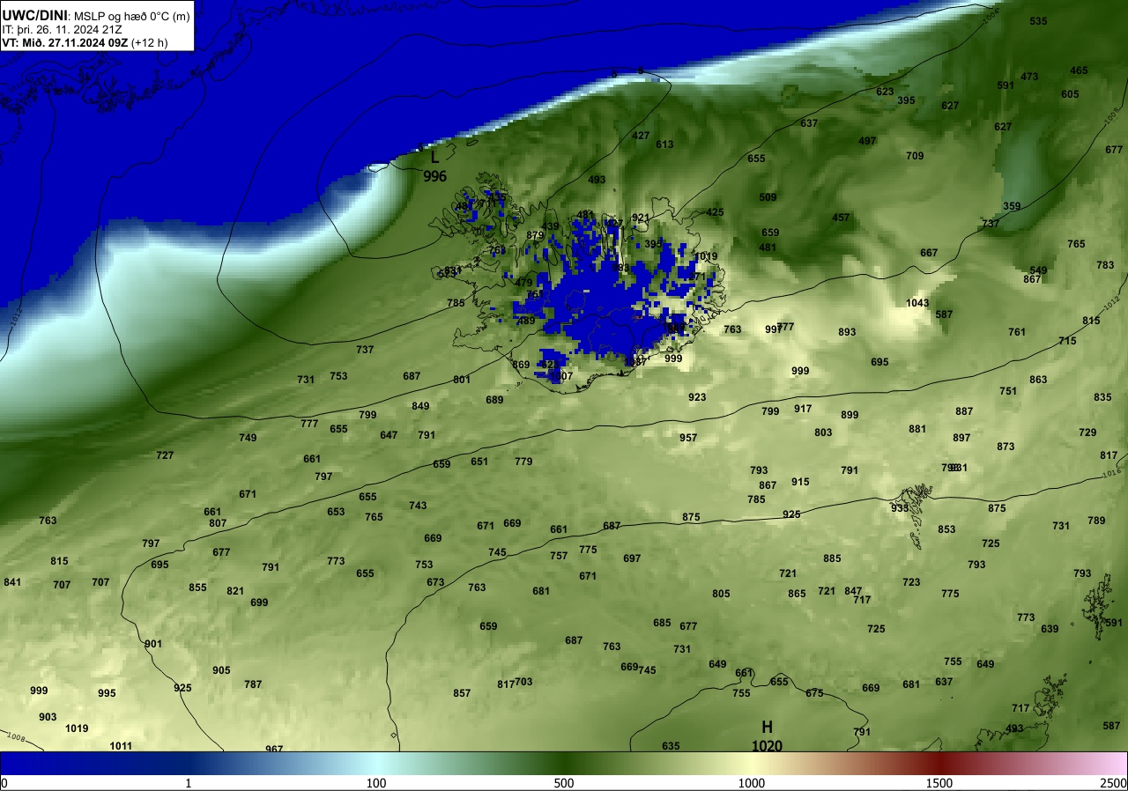The image size is (1128, 791).
Task: Click the height value 783
Action: [1106, 266]
